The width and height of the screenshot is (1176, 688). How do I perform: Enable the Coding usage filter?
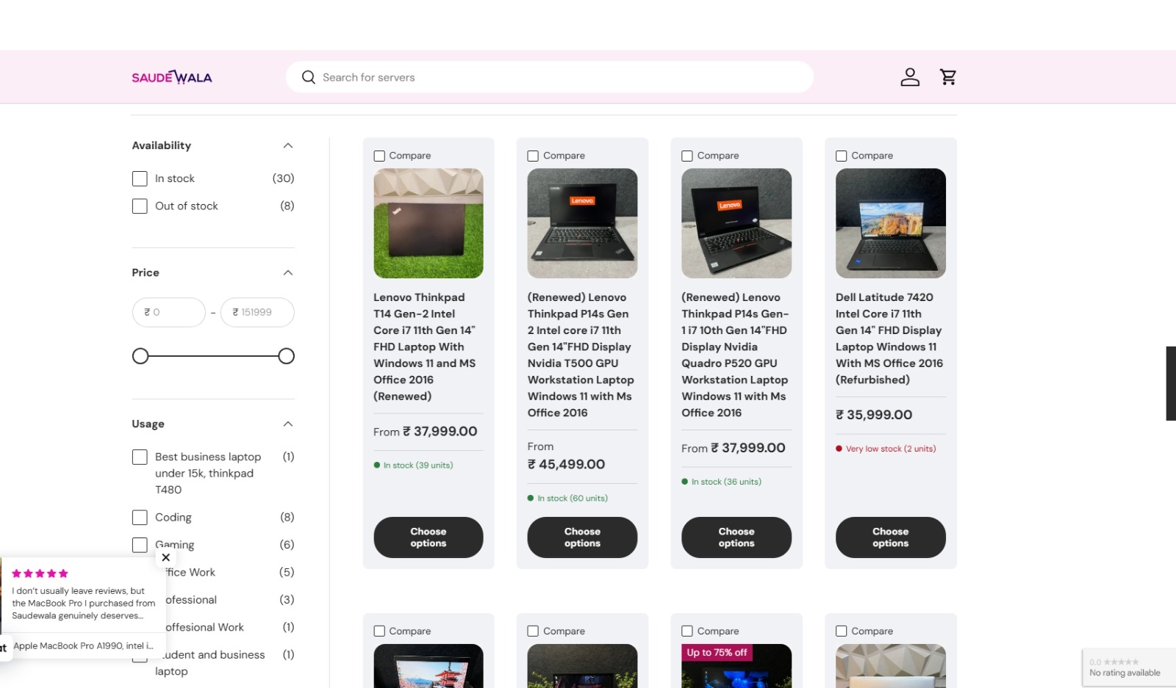click(140, 518)
